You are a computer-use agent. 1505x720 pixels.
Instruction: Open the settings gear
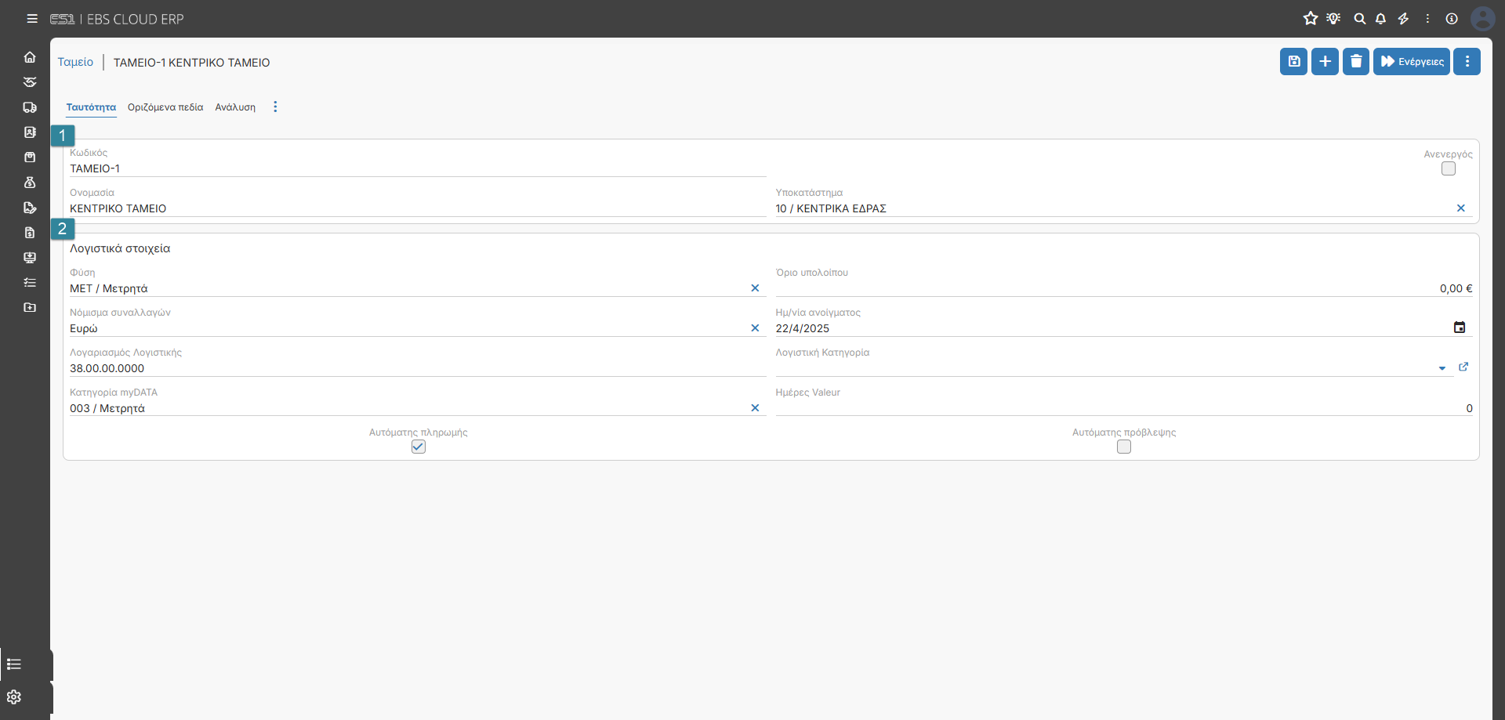[14, 697]
